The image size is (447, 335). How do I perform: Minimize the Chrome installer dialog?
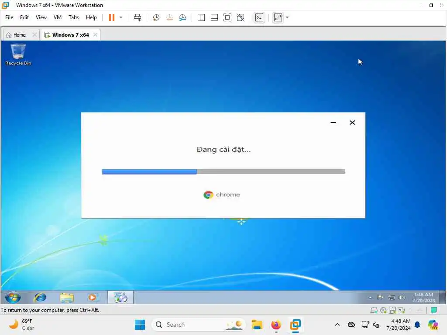[x=333, y=123]
